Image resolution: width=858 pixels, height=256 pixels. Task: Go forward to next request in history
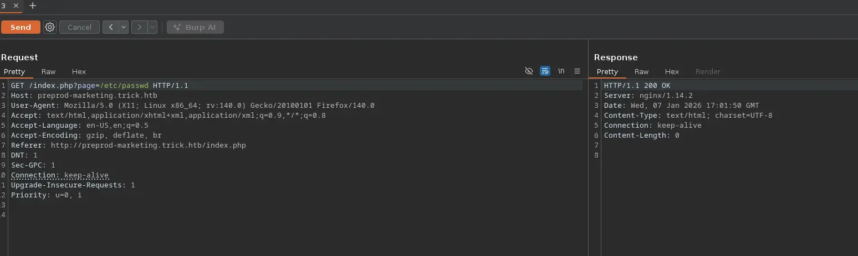tap(139, 27)
